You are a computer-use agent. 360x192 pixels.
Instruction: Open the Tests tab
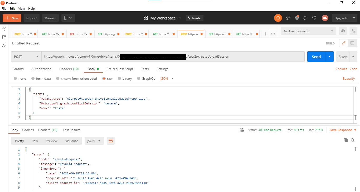coord(145,69)
